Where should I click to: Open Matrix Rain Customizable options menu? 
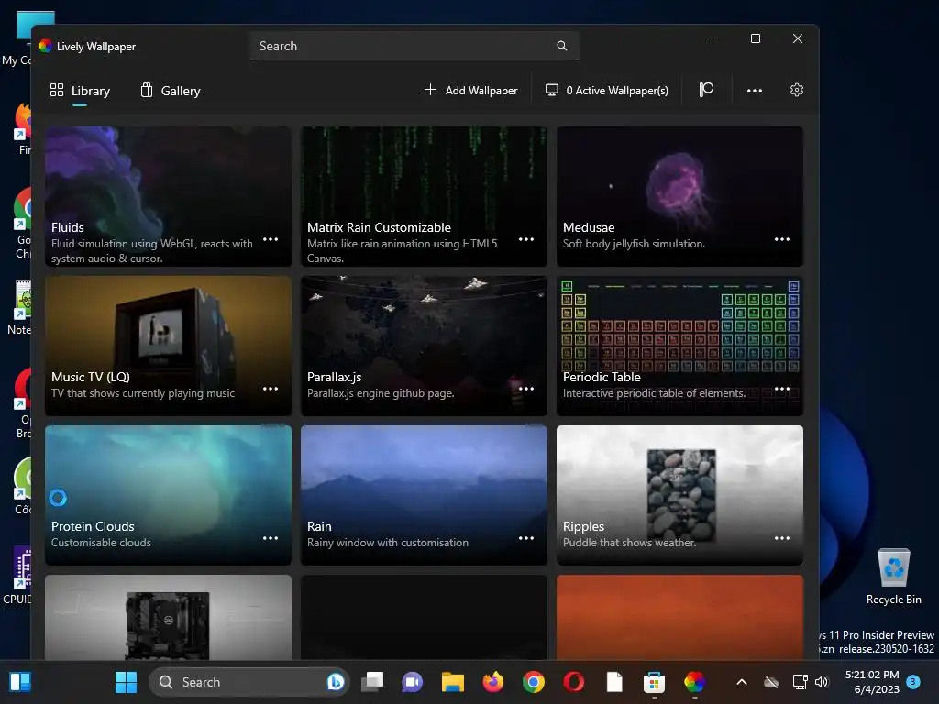526,239
